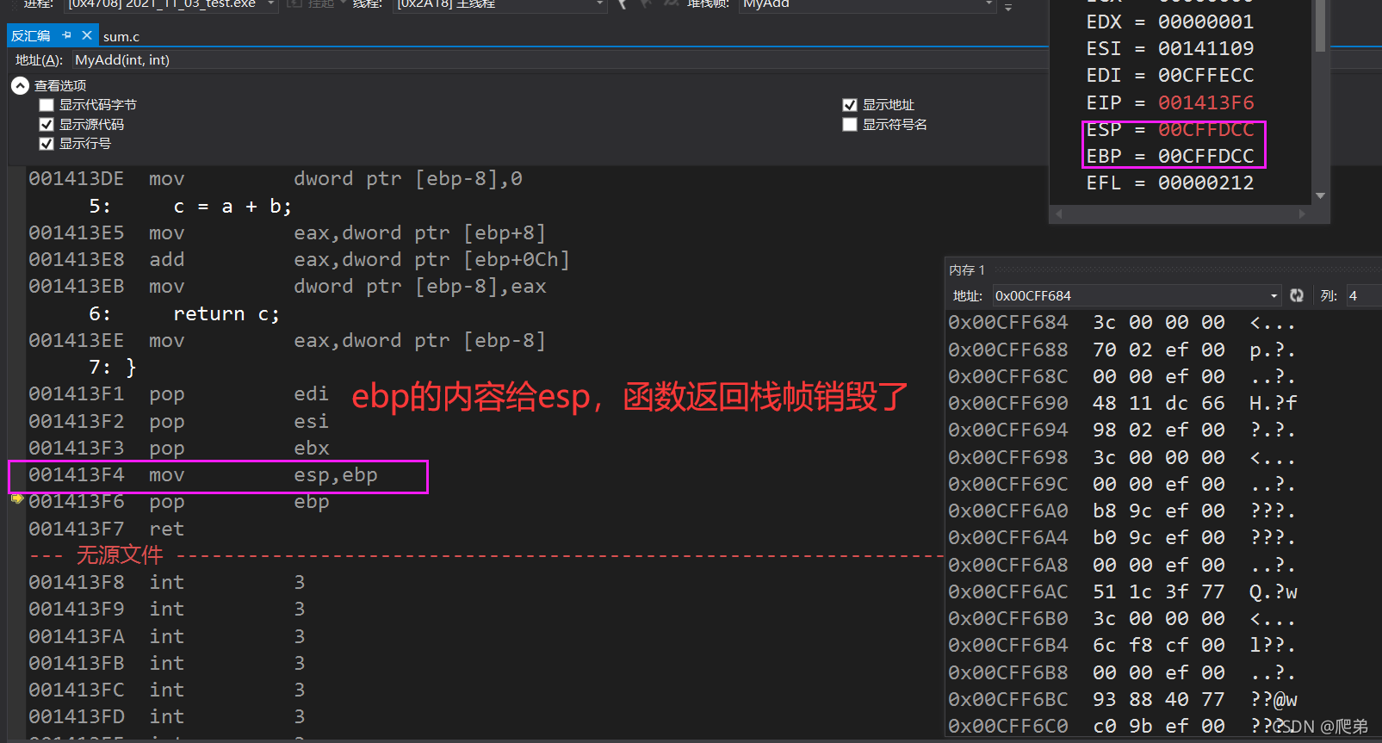This screenshot has width=1382, height=743.
Task: Click source line 7 closing brace
Action: click(x=113, y=368)
